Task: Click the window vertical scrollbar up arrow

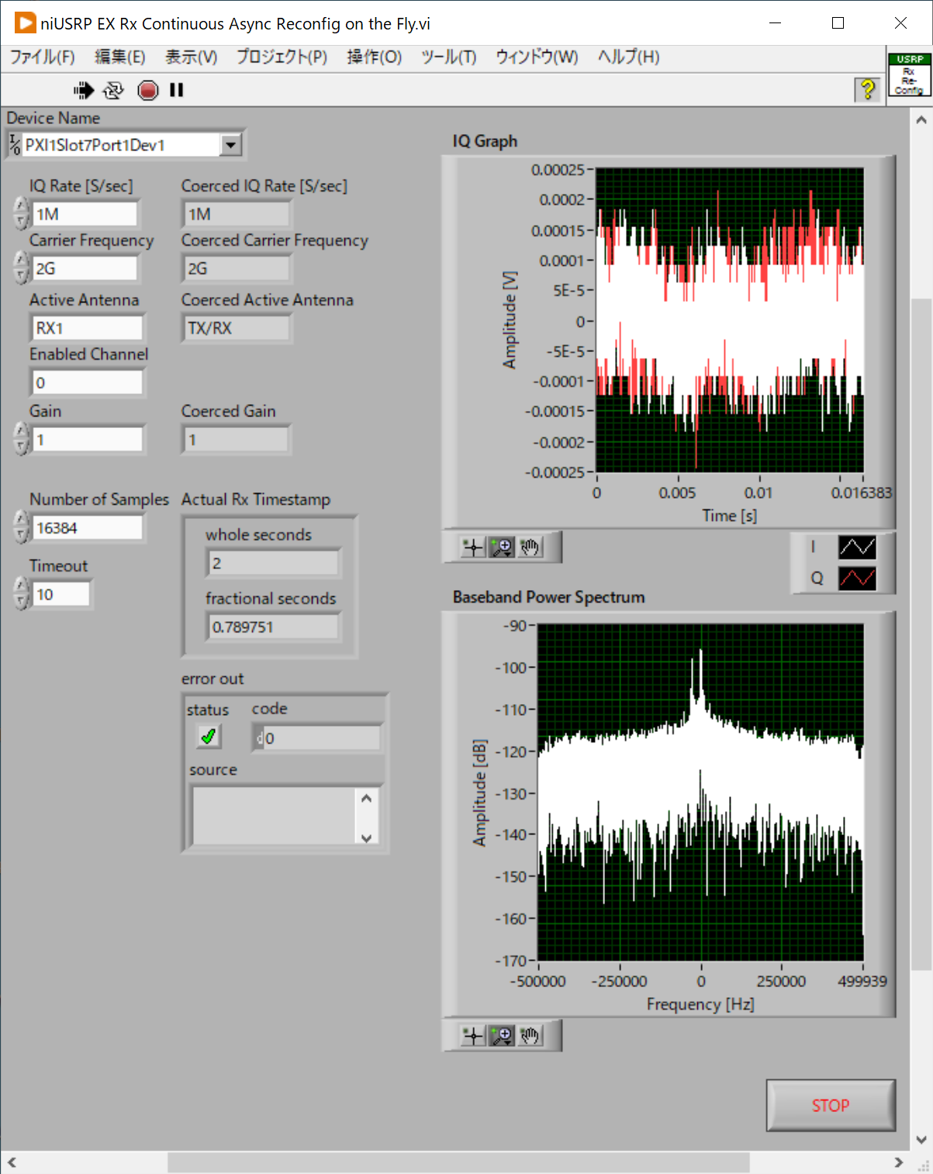Action: [921, 119]
